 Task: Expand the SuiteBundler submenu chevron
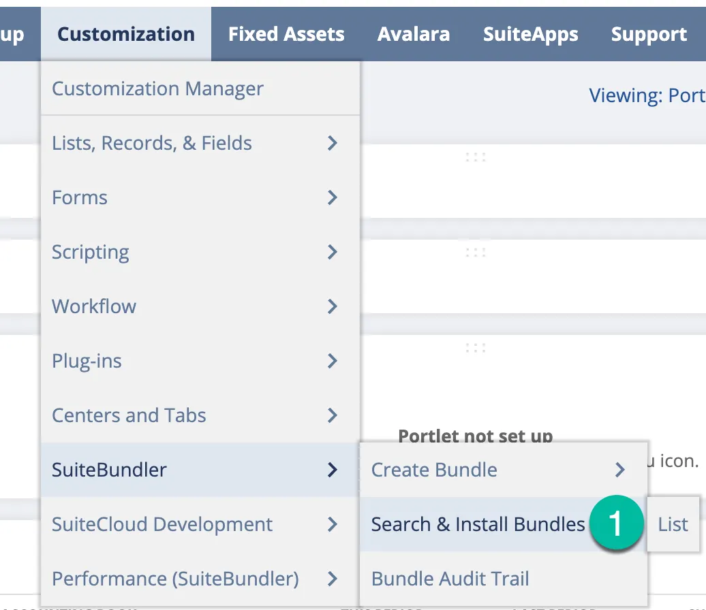tap(333, 470)
